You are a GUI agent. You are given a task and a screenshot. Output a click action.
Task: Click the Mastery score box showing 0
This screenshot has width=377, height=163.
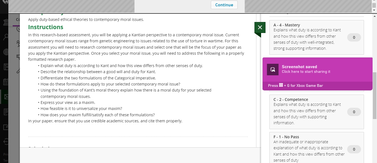pyautogui.click(x=354, y=37)
